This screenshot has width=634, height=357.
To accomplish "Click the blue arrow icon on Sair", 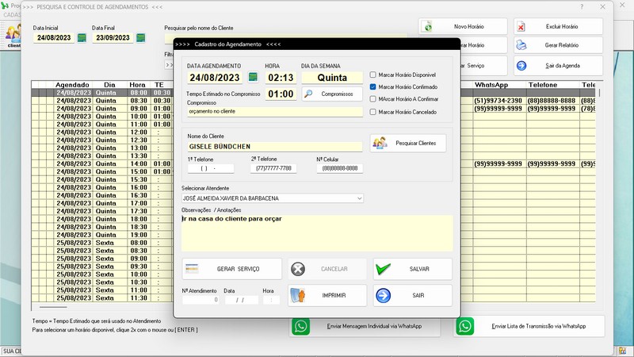I will coord(383,295).
